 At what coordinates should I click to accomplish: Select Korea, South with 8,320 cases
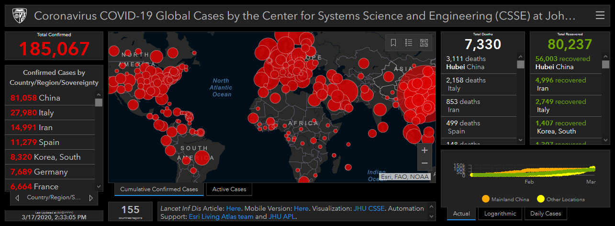click(x=51, y=157)
